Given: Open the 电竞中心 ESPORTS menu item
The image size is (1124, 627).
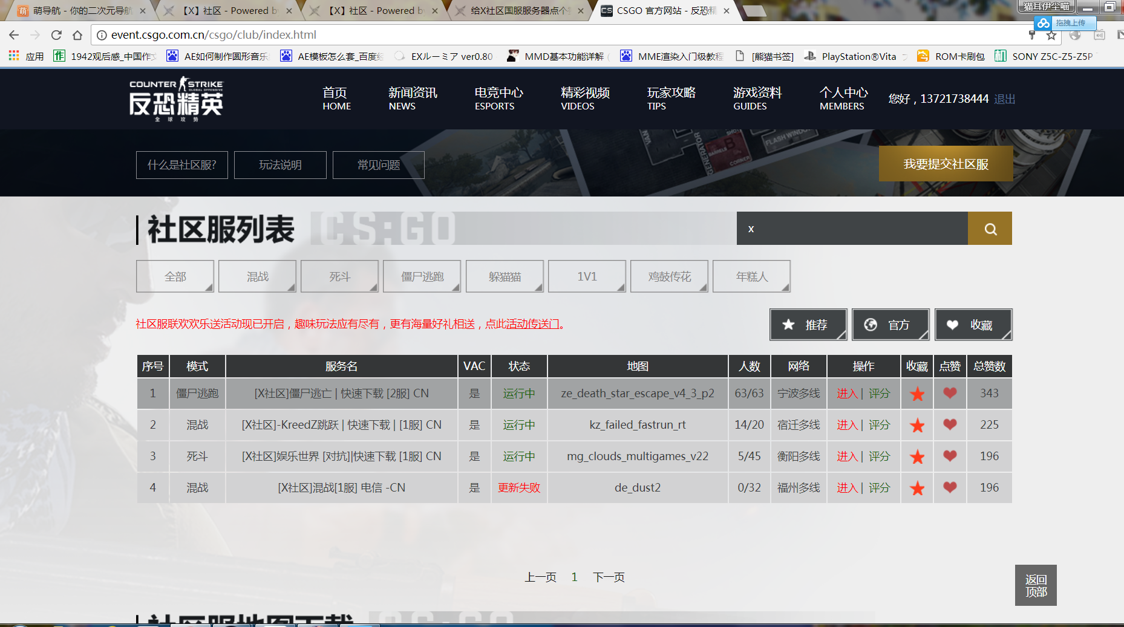Looking at the screenshot, I should 499,99.
